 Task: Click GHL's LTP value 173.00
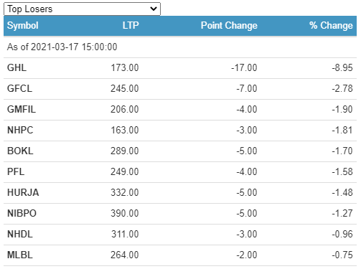[x=125, y=67]
